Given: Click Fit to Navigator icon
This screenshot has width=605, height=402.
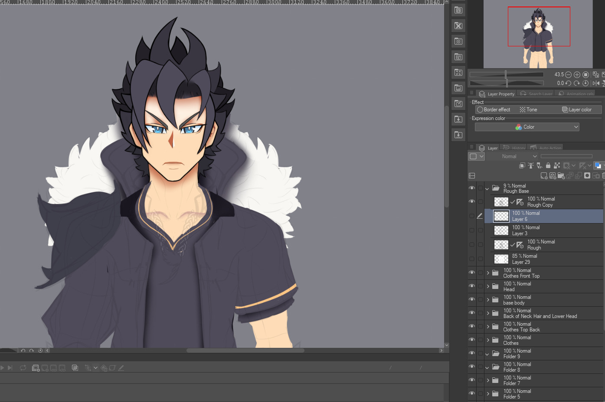Looking at the screenshot, I should pos(596,75).
